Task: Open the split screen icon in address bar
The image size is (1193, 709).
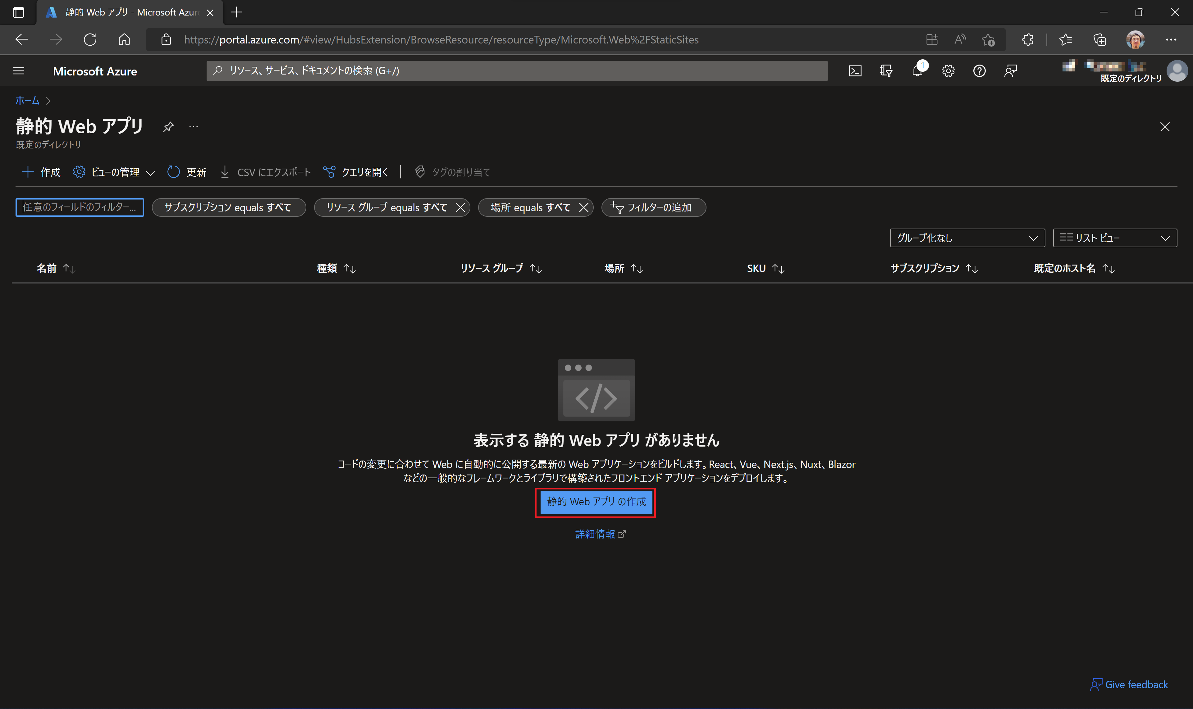Action: pos(931,40)
